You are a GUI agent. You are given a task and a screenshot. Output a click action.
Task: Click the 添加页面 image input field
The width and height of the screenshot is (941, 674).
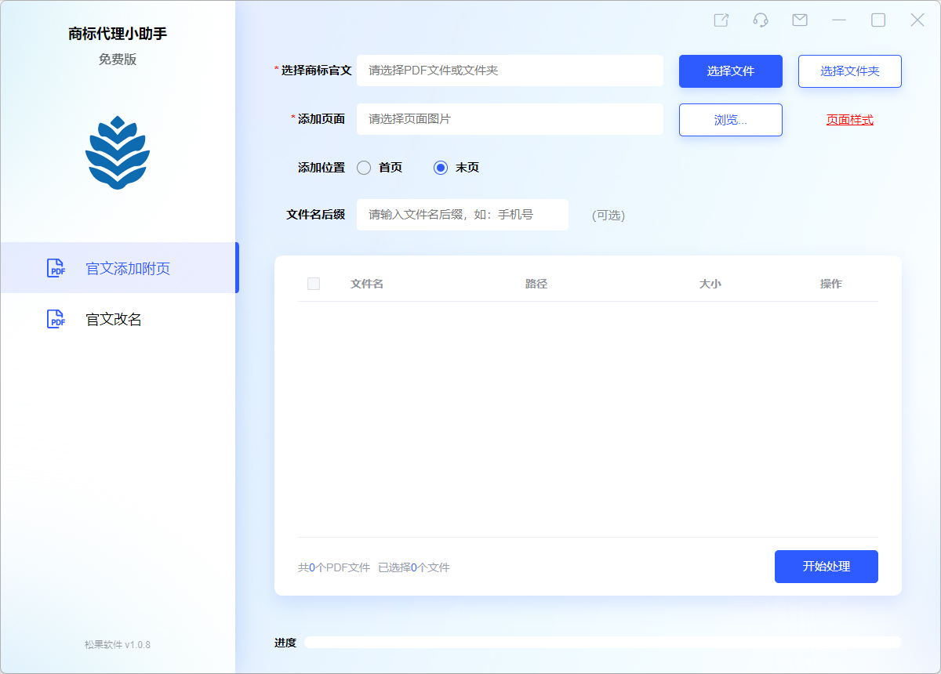(x=510, y=119)
